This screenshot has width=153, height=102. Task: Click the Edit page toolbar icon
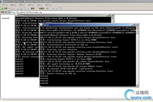coord(60,9)
